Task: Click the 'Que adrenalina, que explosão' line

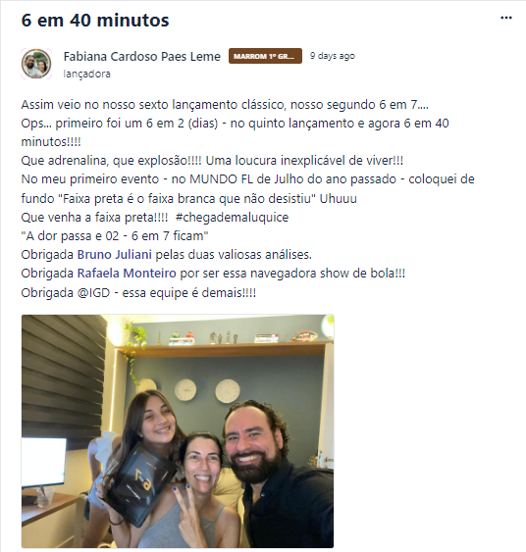Action: 212,161
